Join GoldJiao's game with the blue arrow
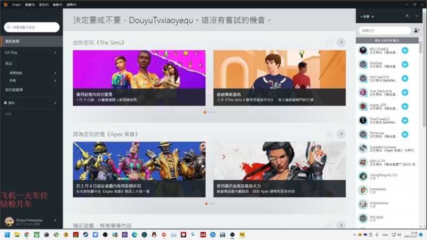427x240 pixels. click(x=405, y=65)
